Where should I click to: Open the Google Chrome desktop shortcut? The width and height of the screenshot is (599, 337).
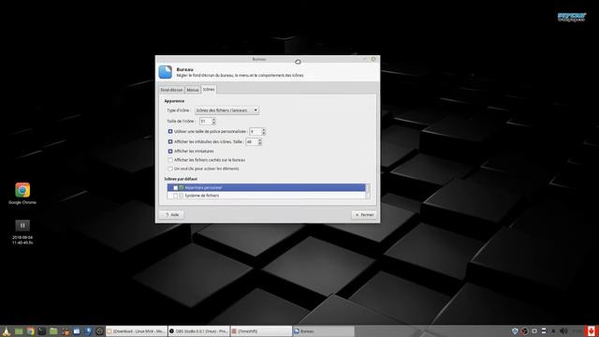22,190
